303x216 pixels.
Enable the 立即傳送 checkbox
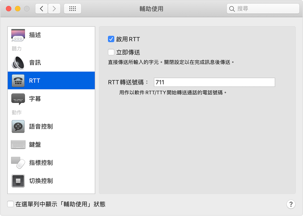[111, 52]
